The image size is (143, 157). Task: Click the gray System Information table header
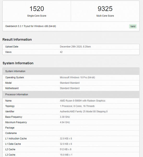click(x=71, y=71)
